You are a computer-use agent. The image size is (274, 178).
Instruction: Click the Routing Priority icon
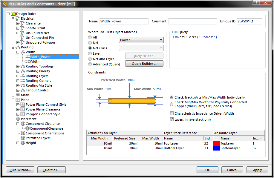click(23, 71)
